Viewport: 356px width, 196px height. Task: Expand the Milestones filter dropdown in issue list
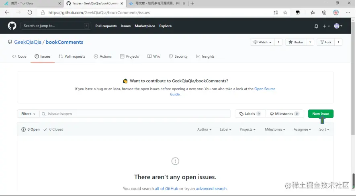click(275, 129)
